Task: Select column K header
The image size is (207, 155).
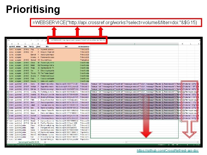Action: (183, 44)
